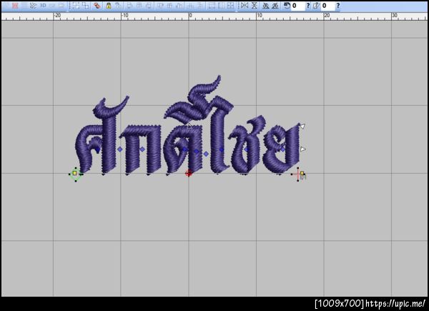Click the ruler label "20"
This screenshot has height=311, width=429.
(327, 15)
